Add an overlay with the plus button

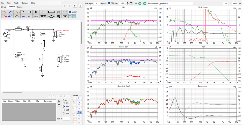(140, 3)
